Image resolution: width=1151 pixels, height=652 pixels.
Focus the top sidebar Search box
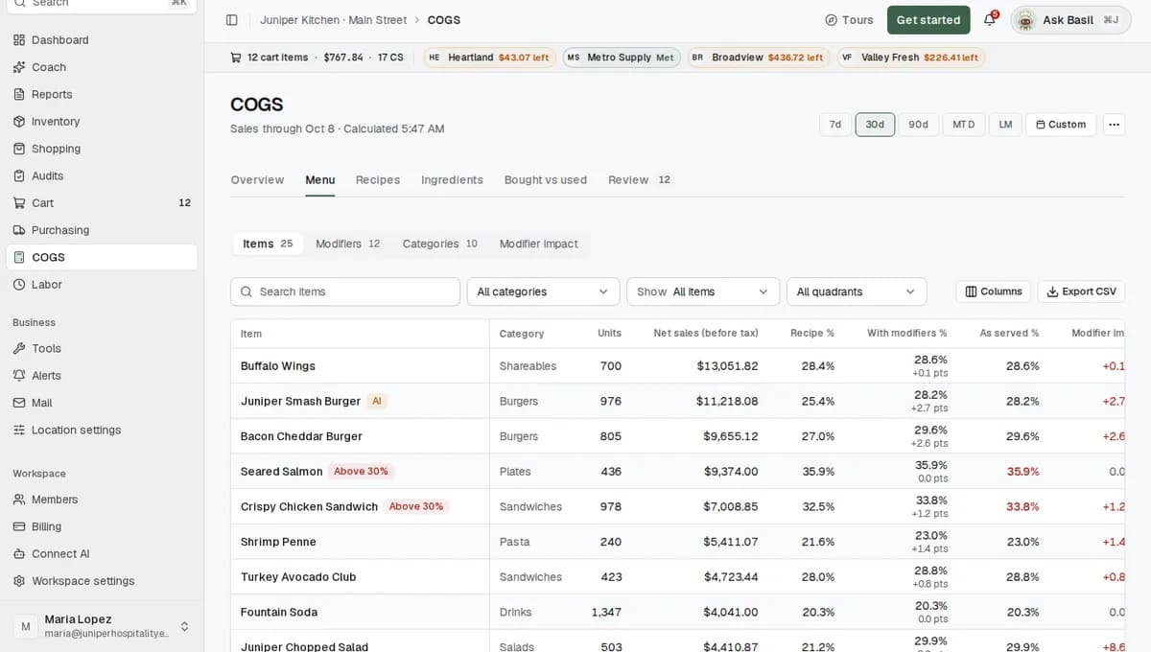[102, 4]
